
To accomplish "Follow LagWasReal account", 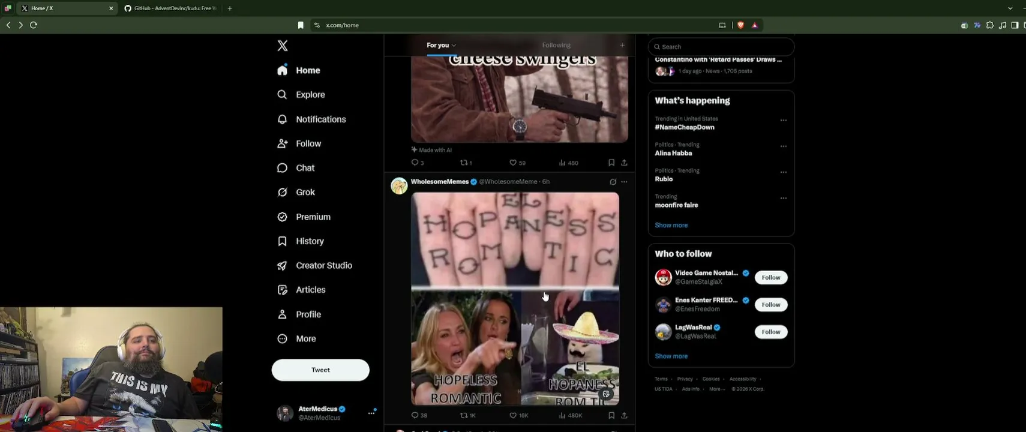I will pyautogui.click(x=771, y=332).
